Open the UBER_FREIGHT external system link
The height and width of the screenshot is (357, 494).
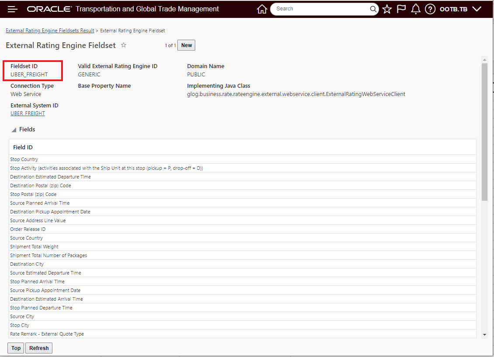[x=28, y=113]
